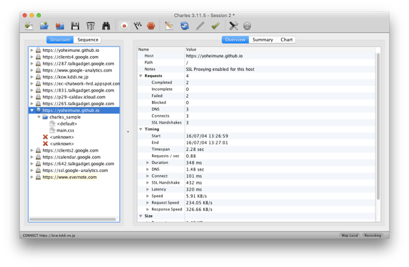
Task: Repeat the selected request with the blue refresh icon
Action: click(x=185, y=26)
